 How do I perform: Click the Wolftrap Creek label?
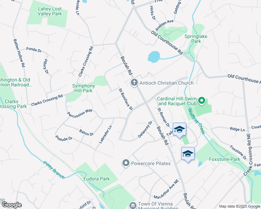point(196,121)
